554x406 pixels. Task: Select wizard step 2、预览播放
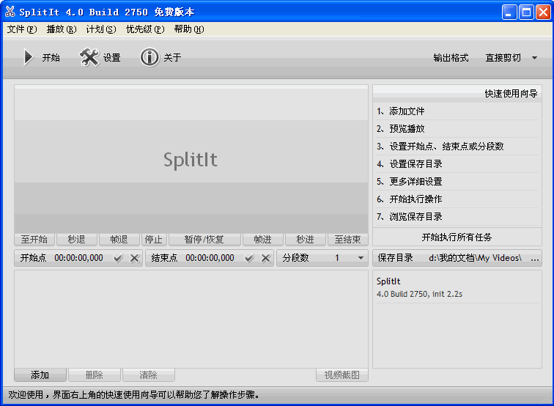point(457,129)
